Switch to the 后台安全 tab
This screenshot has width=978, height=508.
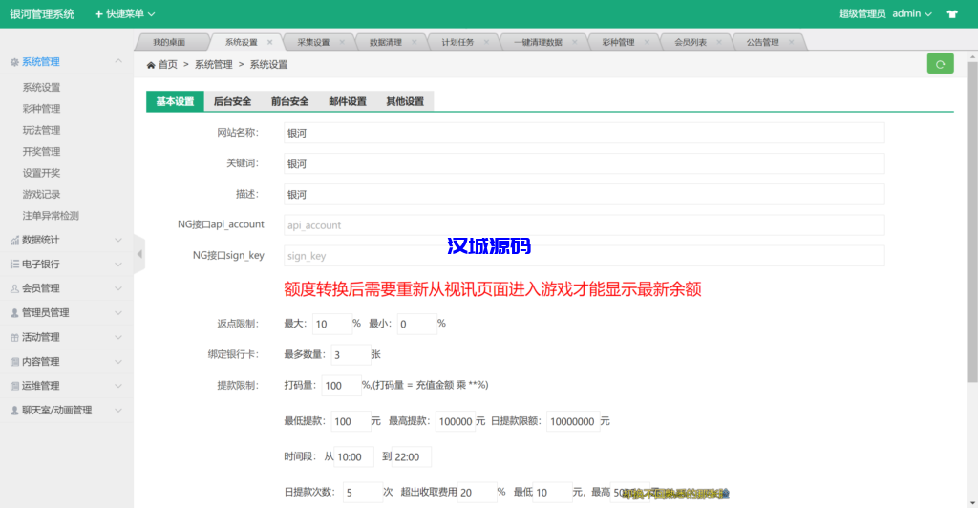[233, 101]
